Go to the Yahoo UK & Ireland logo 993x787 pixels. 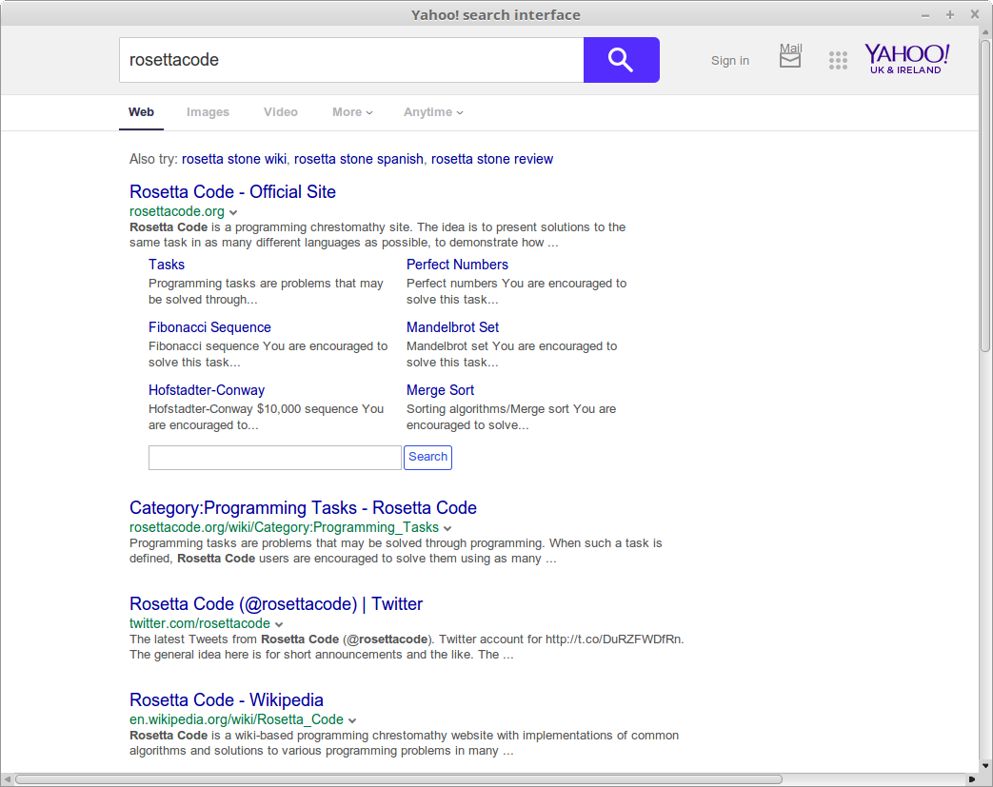pos(906,59)
